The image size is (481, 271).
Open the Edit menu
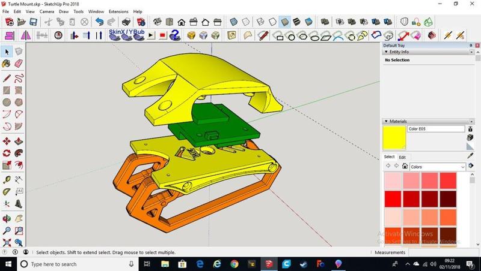click(x=17, y=11)
